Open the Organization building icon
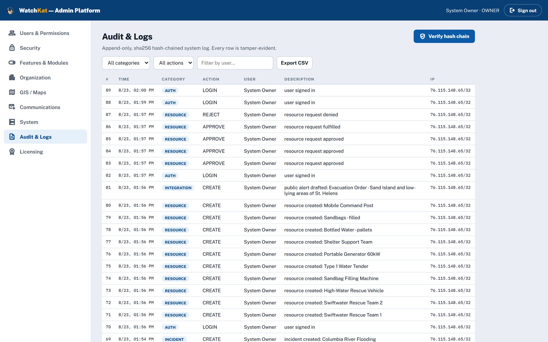The width and height of the screenshot is (548, 342). pyautogui.click(x=12, y=78)
